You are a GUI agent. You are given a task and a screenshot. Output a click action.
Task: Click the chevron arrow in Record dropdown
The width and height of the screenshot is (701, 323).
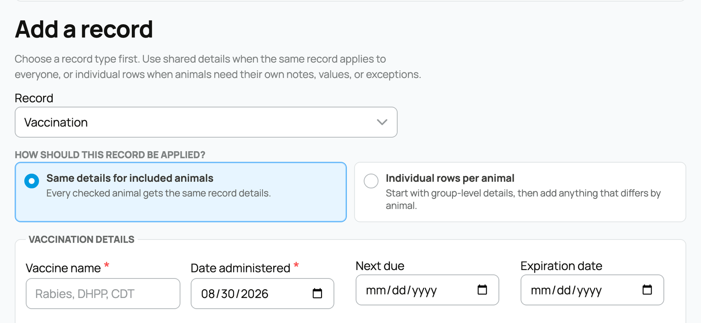(382, 122)
